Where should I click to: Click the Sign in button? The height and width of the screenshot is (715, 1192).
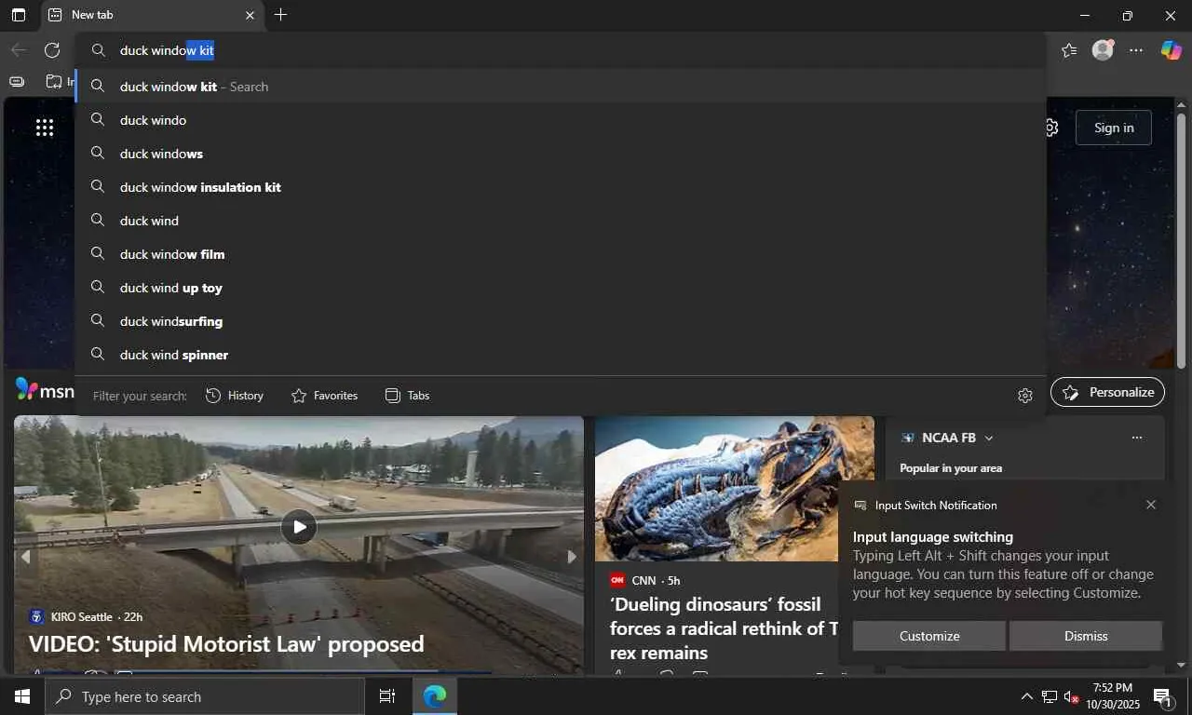1114,128
